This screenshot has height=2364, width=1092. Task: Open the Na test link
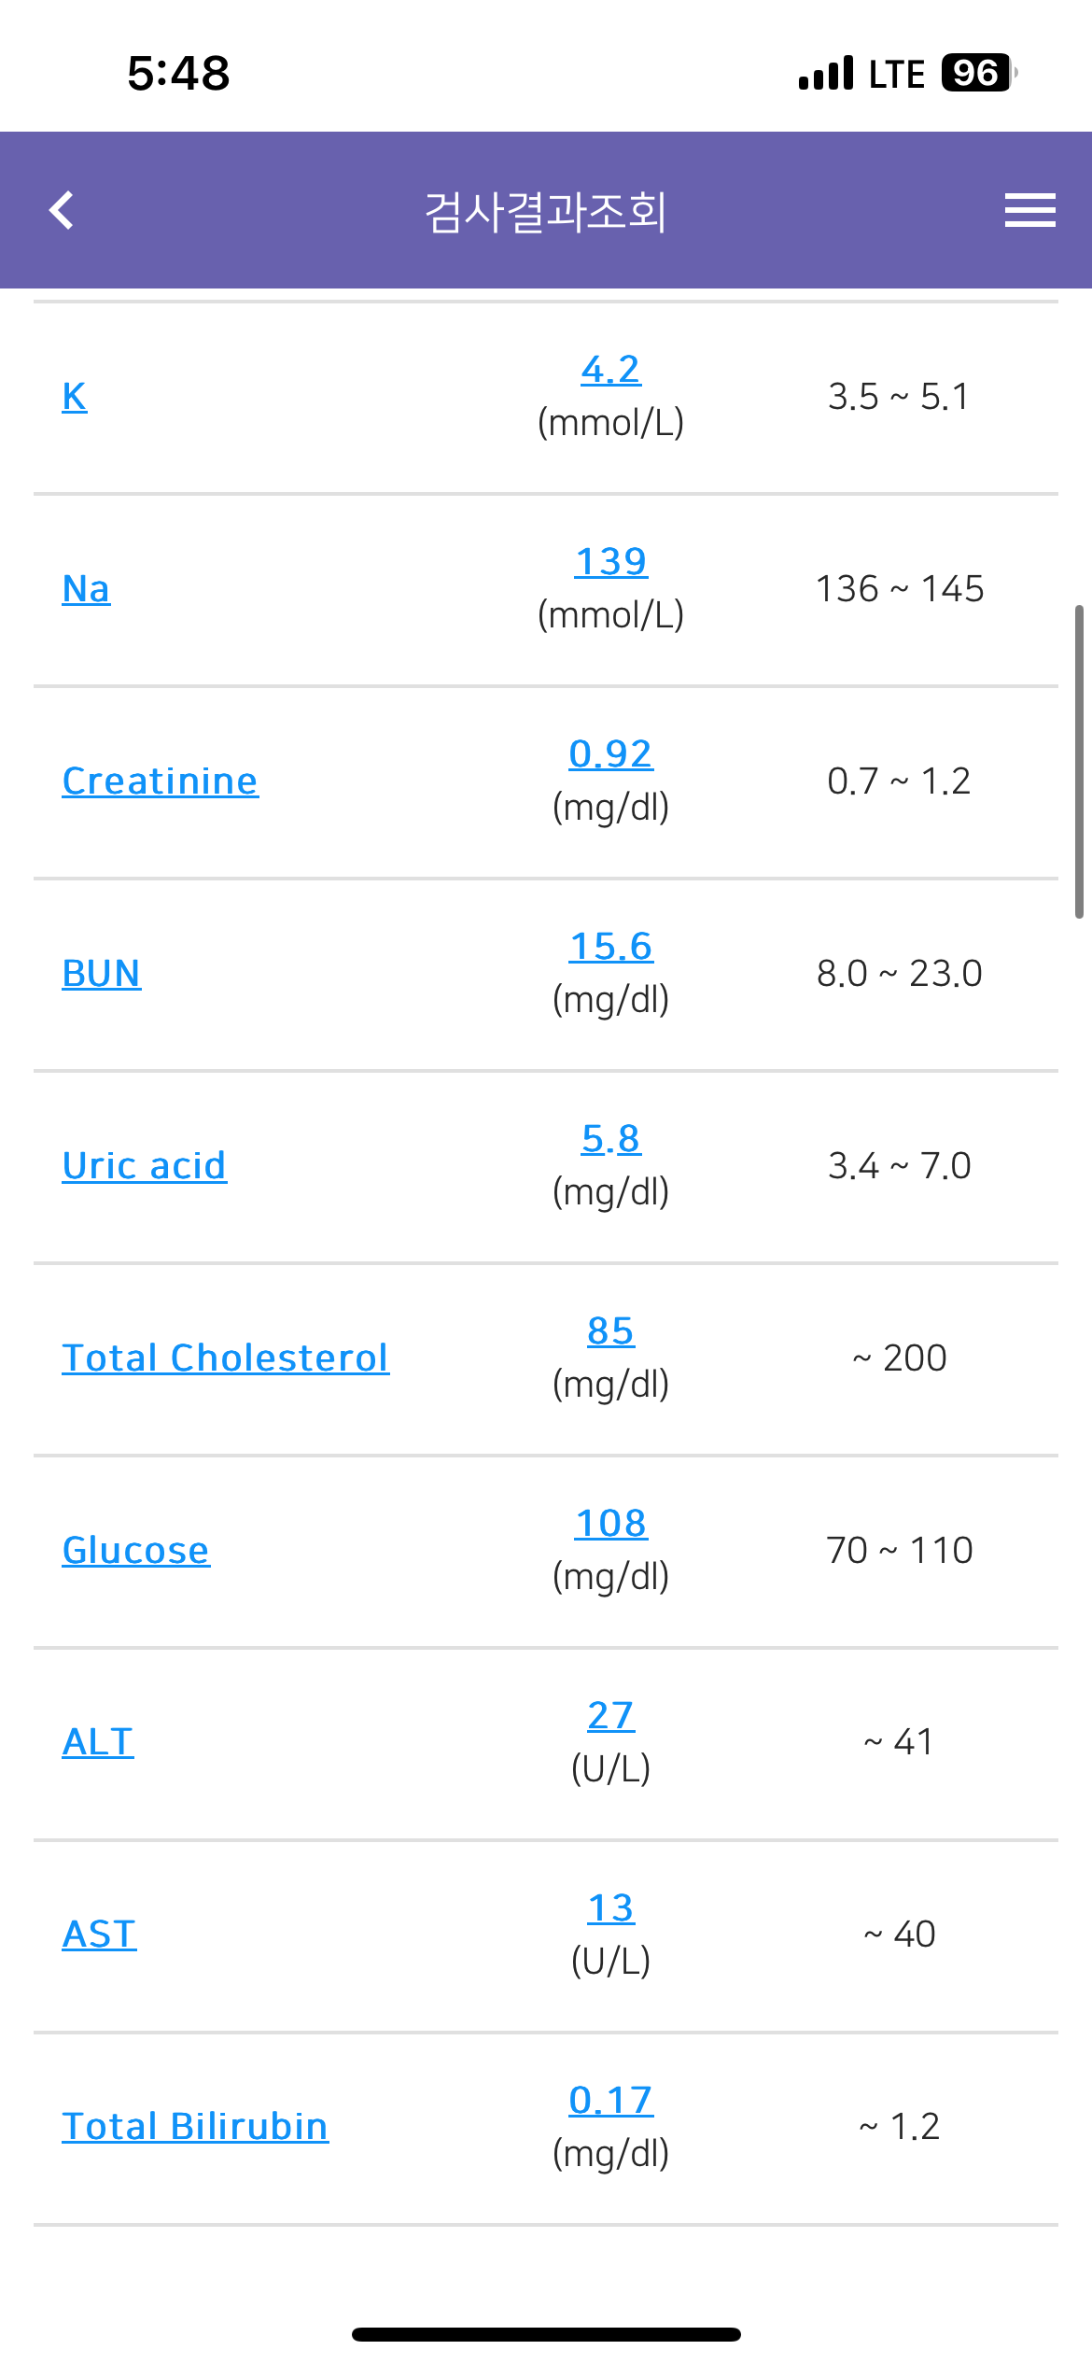click(x=86, y=589)
